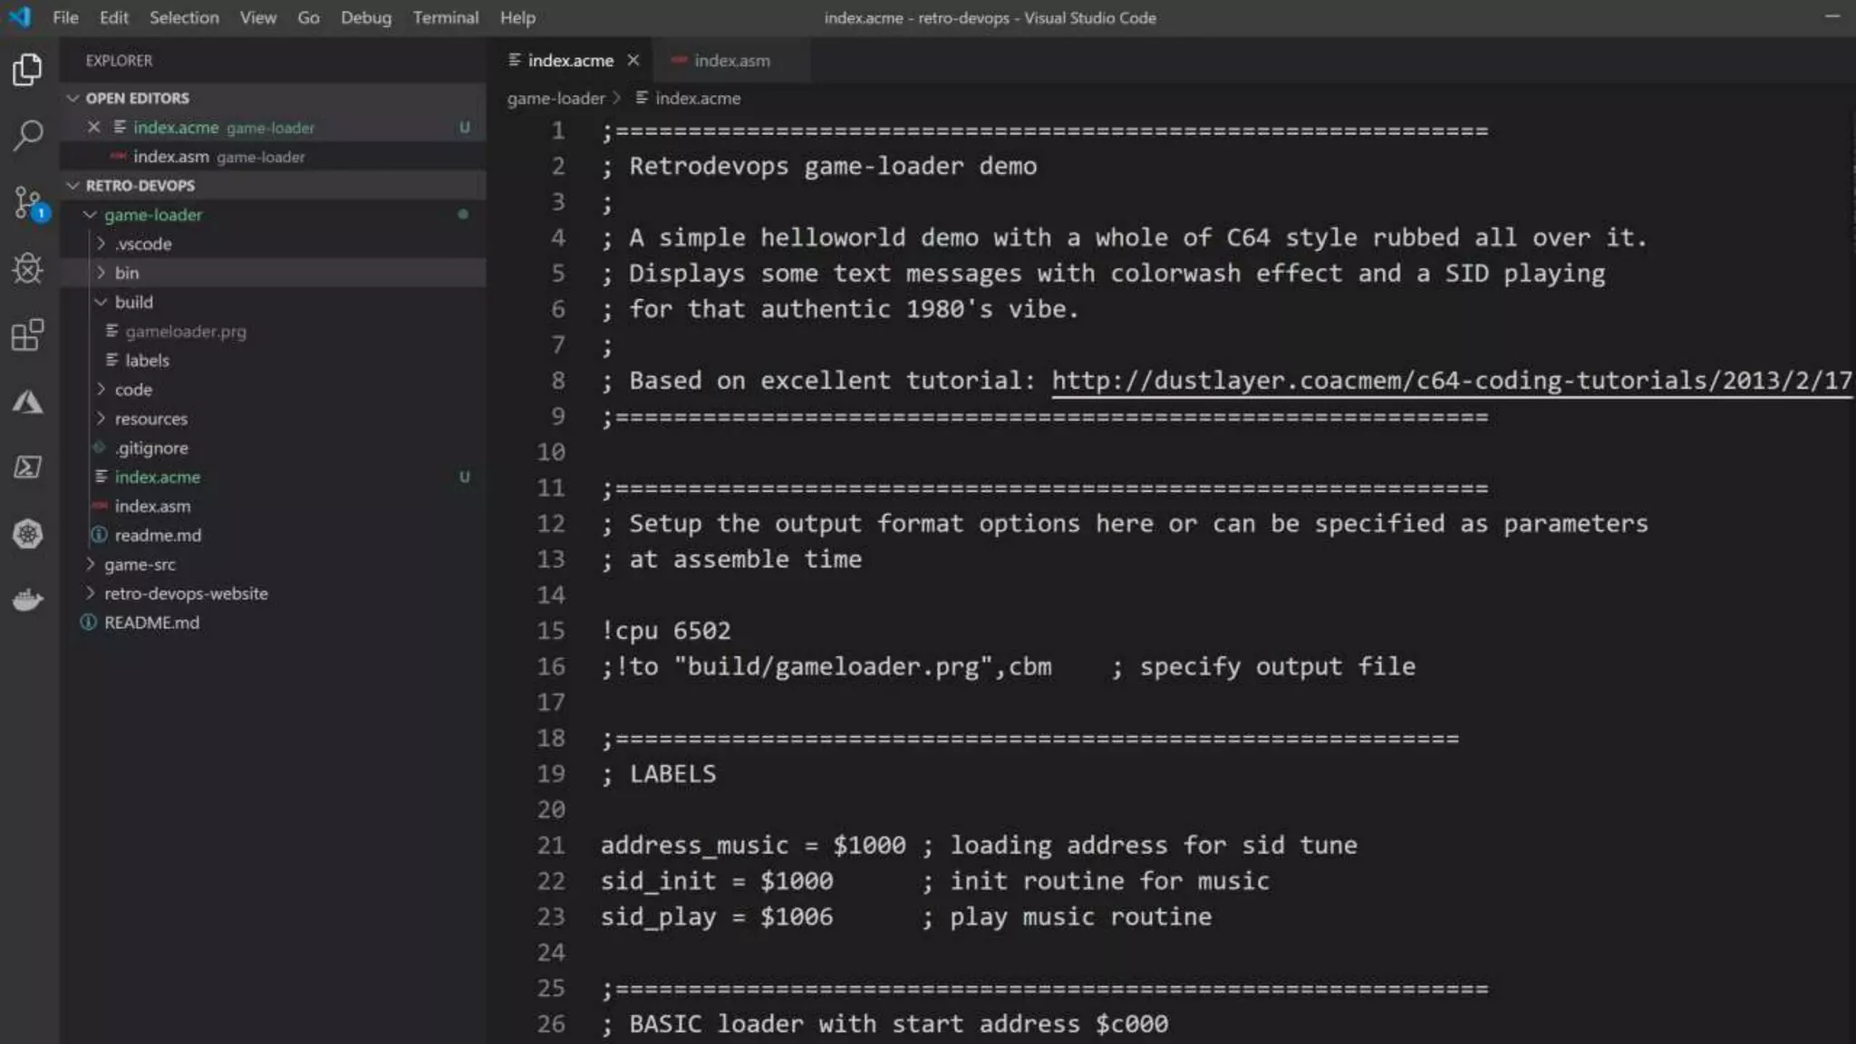Open the Extensions view icon
Screen dimensions: 1856x1044
[28, 334]
